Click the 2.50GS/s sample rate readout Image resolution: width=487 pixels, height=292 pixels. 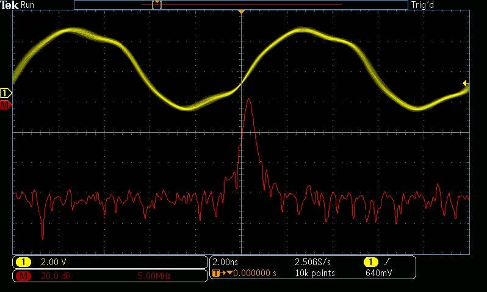[314, 262]
